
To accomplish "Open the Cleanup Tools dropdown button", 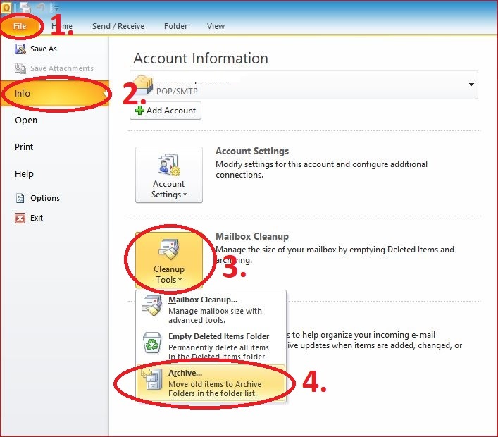I will coord(169,260).
